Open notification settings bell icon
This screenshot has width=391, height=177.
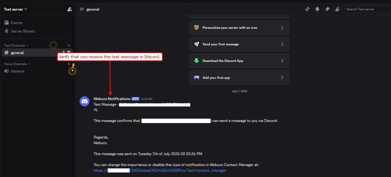point(317,9)
